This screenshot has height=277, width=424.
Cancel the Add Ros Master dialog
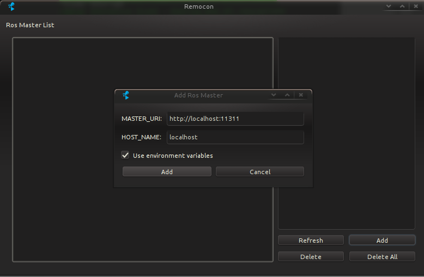tap(260, 172)
